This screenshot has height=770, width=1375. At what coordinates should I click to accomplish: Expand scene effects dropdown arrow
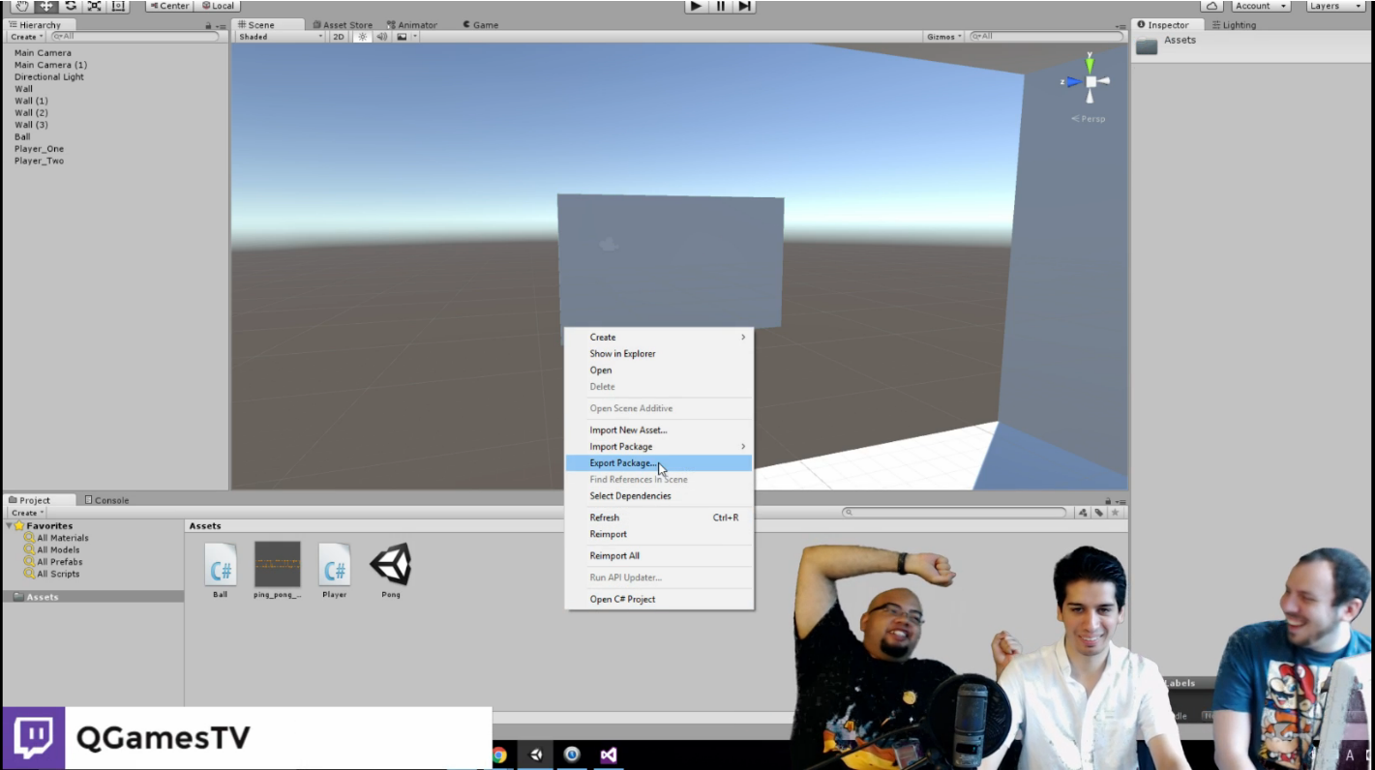415,37
